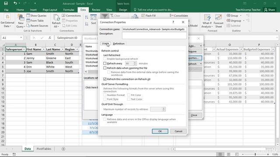
Task: Open help for Connection Properties dialog
Action: coord(173,22)
